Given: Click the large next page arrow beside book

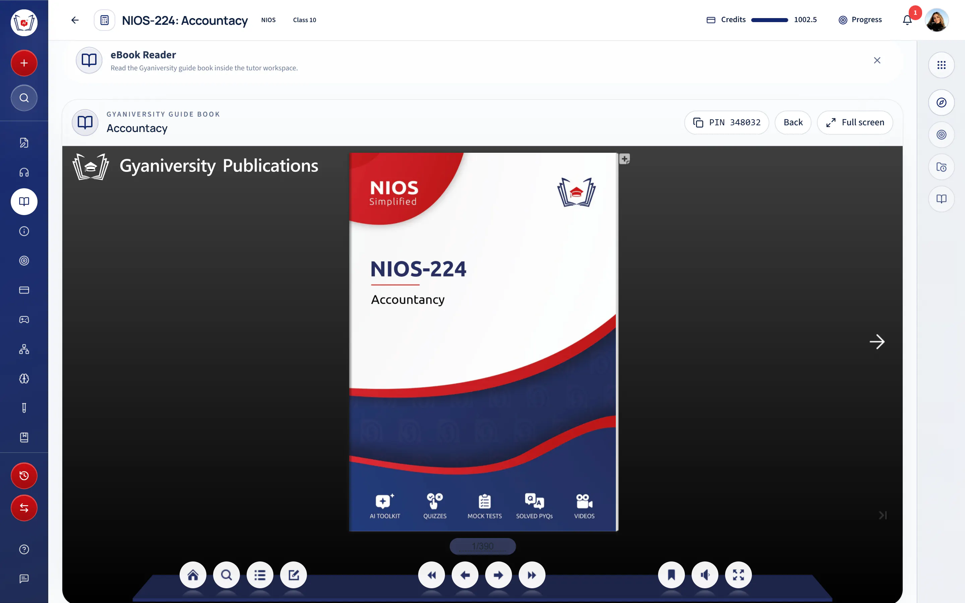Looking at the screenshot, I should (877, 342).
